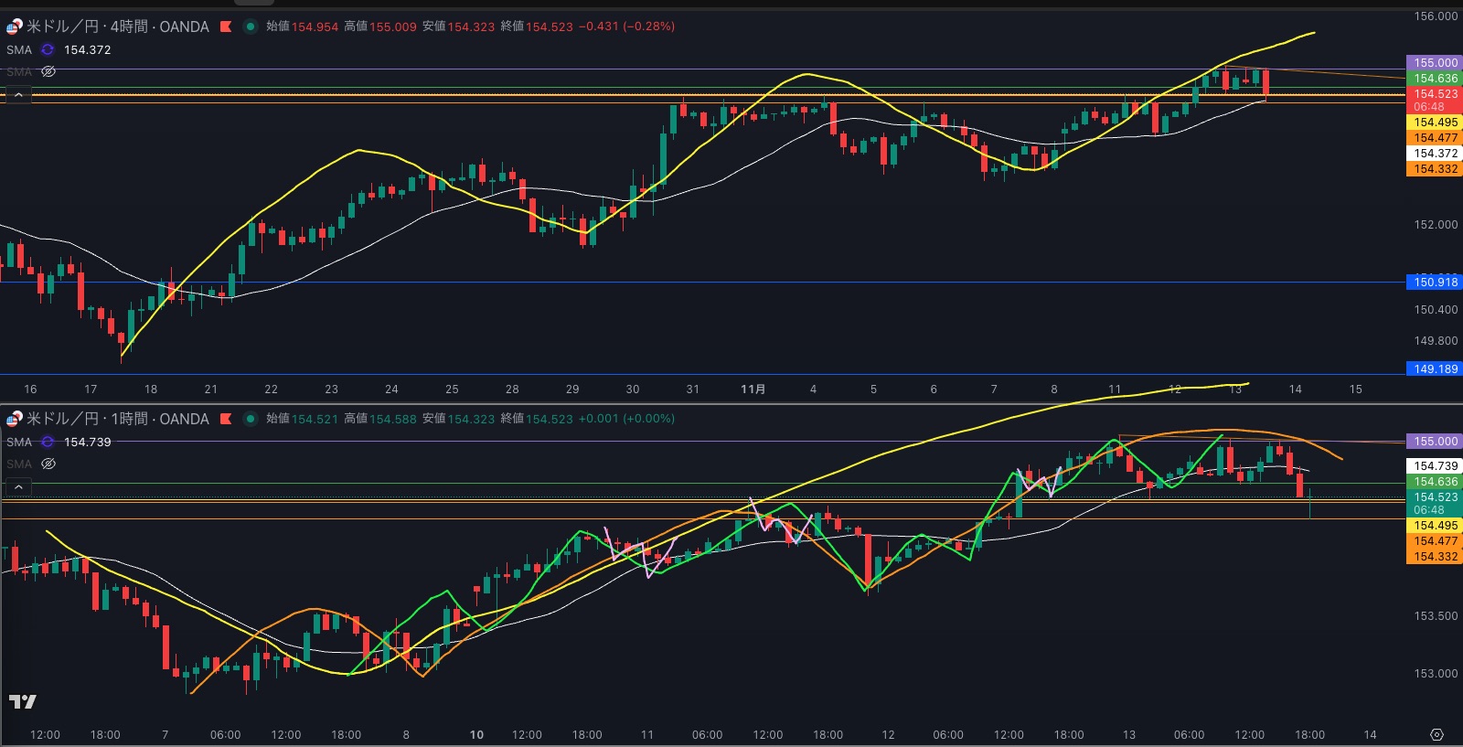The height and width of the screenshot is (747, 1463).
Task: Click the purple 155.000 price label, upper chart
Action: [1435, 63]
